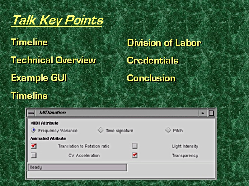Select the Pitch radio option
This screenshot has width=249, height=186.
pos(168,131)
